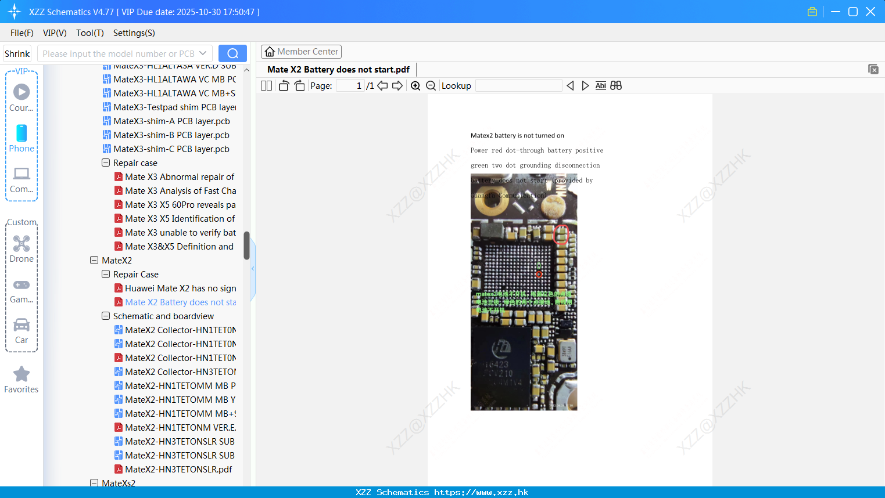This screenshot has width=885, height=498.
Task: Zoom out of the PDF
Action: tap(431, 86)
